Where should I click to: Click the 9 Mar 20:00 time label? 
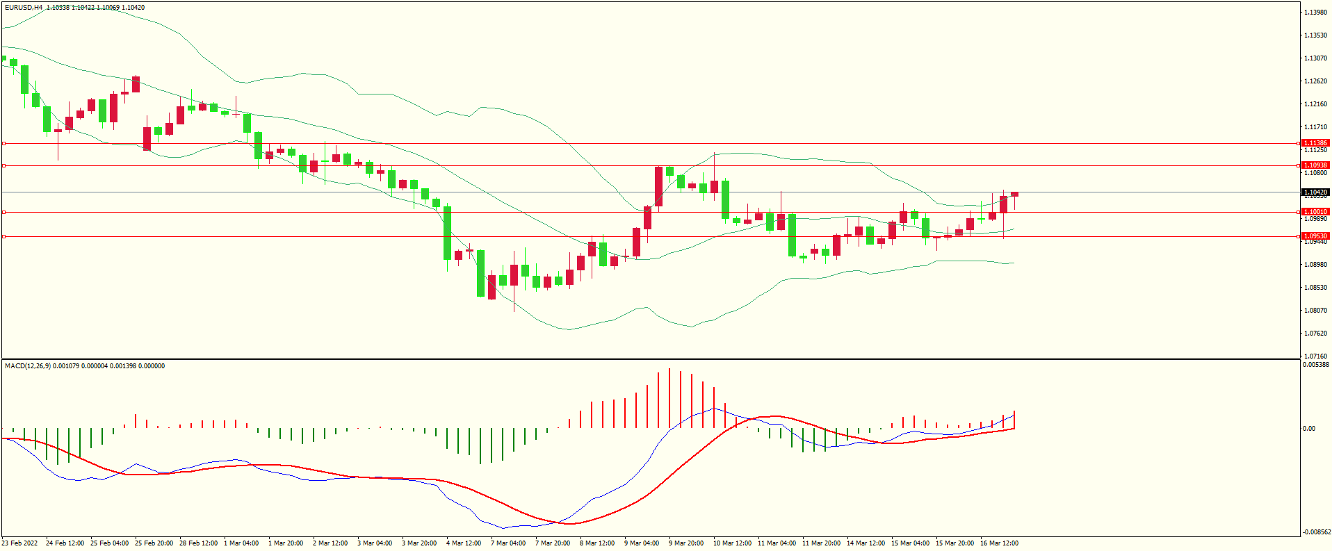(686, 543)
